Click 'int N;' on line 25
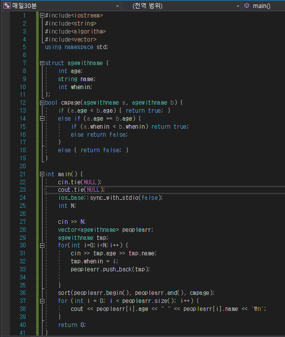The height and width of the screenshot is (337, 285). tap(67, 206)
